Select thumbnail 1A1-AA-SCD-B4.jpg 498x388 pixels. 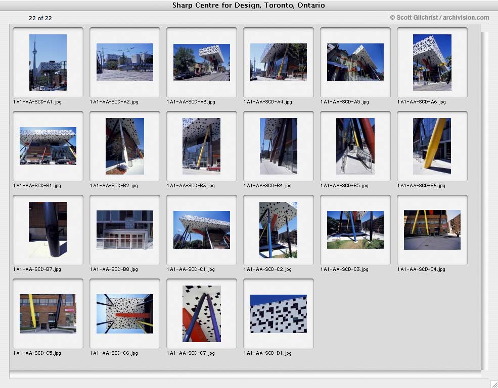pyautogui.click(x=279, y=146)
